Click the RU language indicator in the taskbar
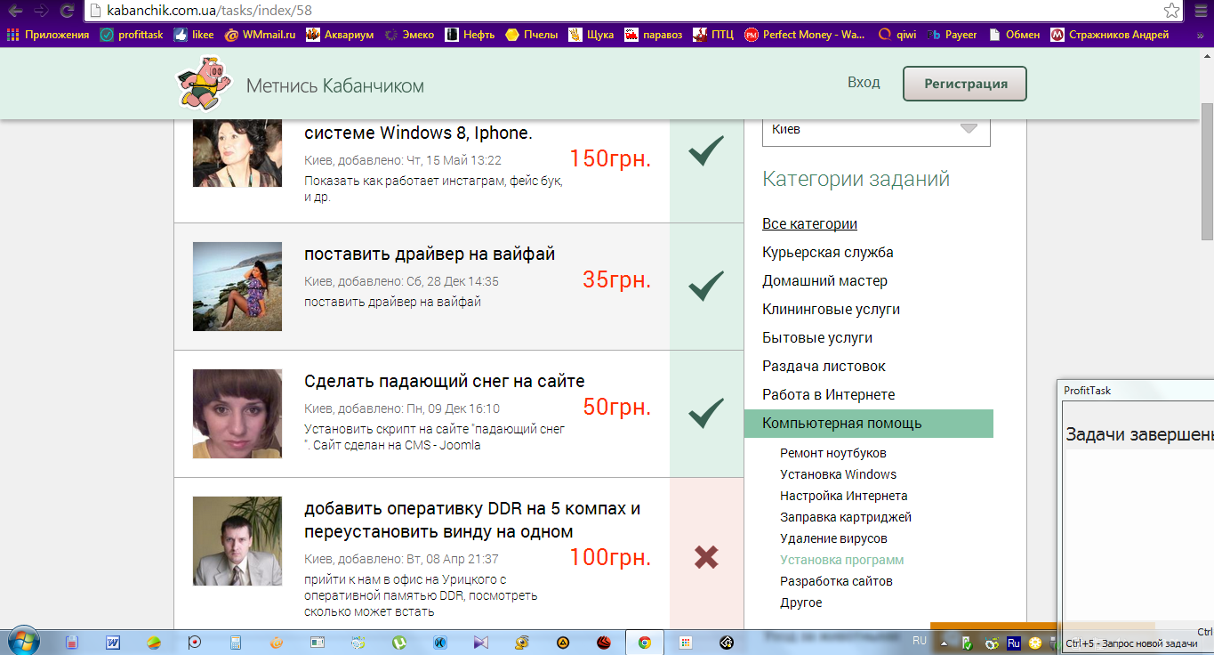Screen dimensions: 1214x655 (x=920, y=640)
